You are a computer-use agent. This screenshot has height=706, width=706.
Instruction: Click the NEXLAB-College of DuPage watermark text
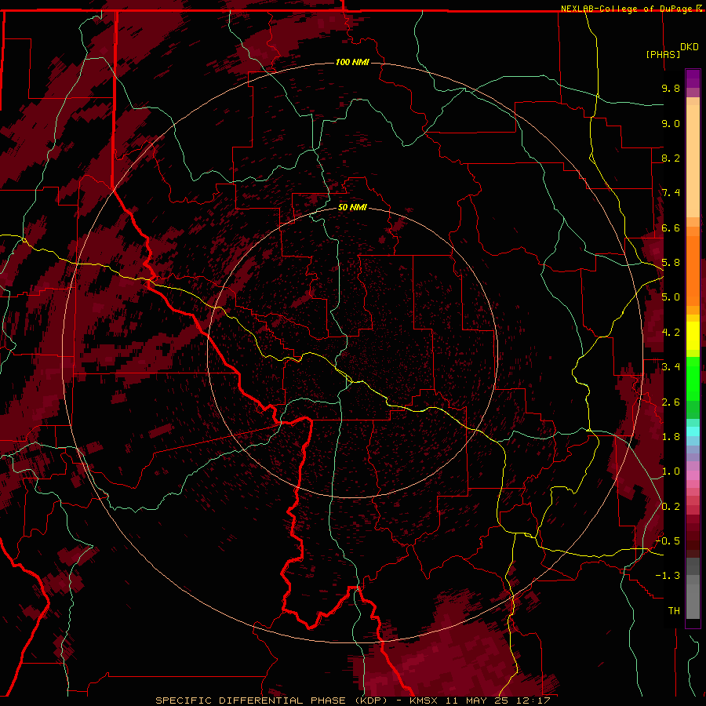(x=627, y=9)
